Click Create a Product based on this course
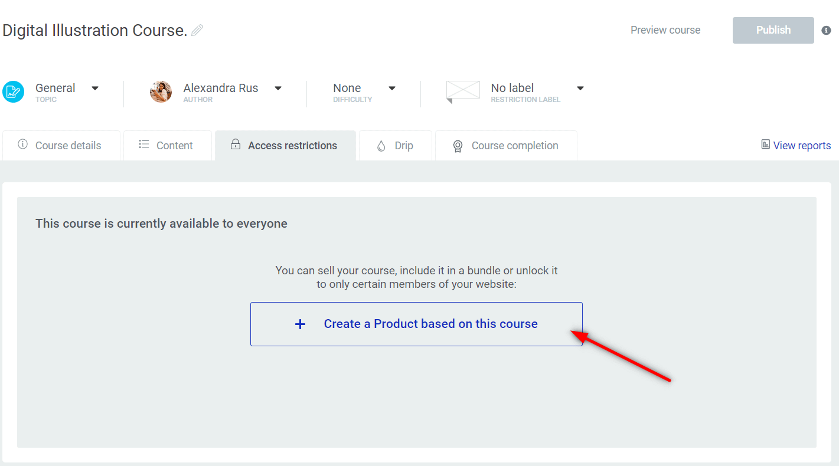This screenshot has height=466, width=839. tap(416, 324)
